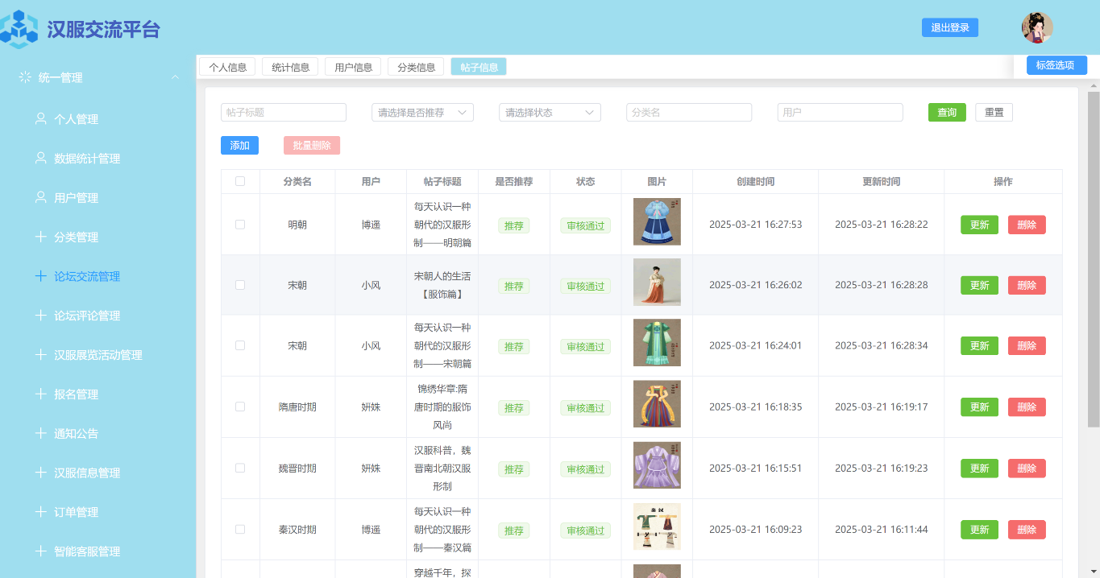Click plus icon next to 报名管理

(41, 394)
